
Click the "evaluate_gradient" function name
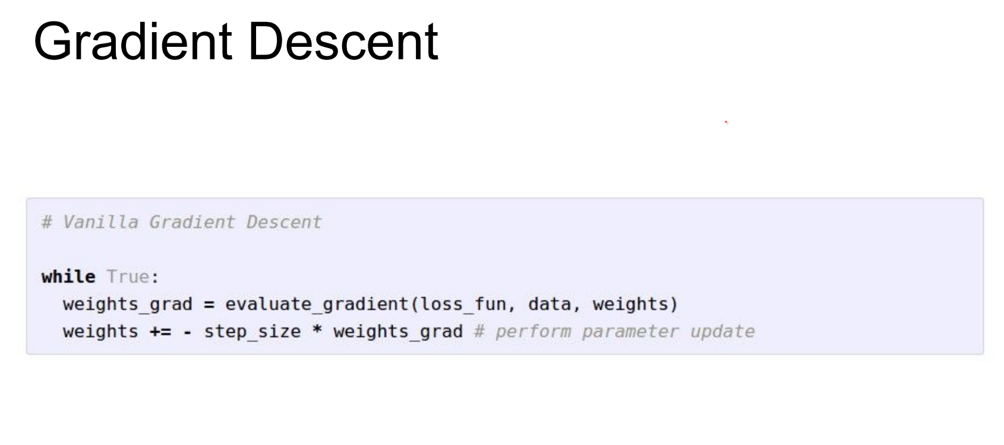(x=317, y=304)
